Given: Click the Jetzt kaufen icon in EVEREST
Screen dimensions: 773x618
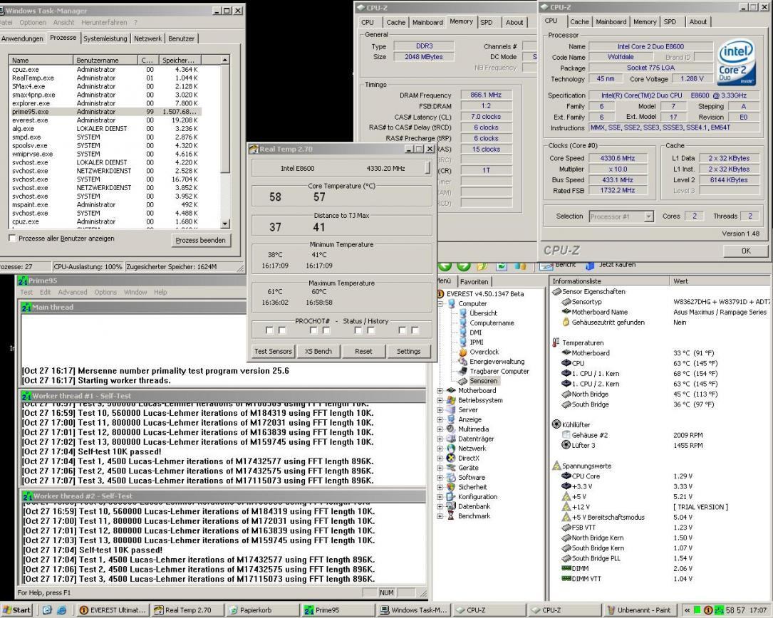Looking at the screenshot, I should pyautogui.click(x=590, y=266).
